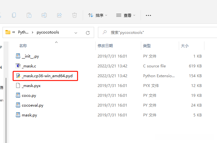Expand the chevron after Pyth... breadcrumb
This screenshot has width=217, height=143.
tap(33, 32)
